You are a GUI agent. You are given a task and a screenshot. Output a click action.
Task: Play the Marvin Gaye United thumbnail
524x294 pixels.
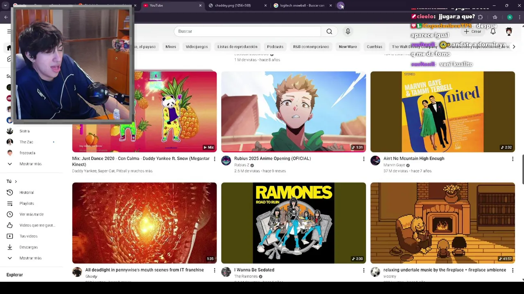pyautogui.click(x=443, y=112)
